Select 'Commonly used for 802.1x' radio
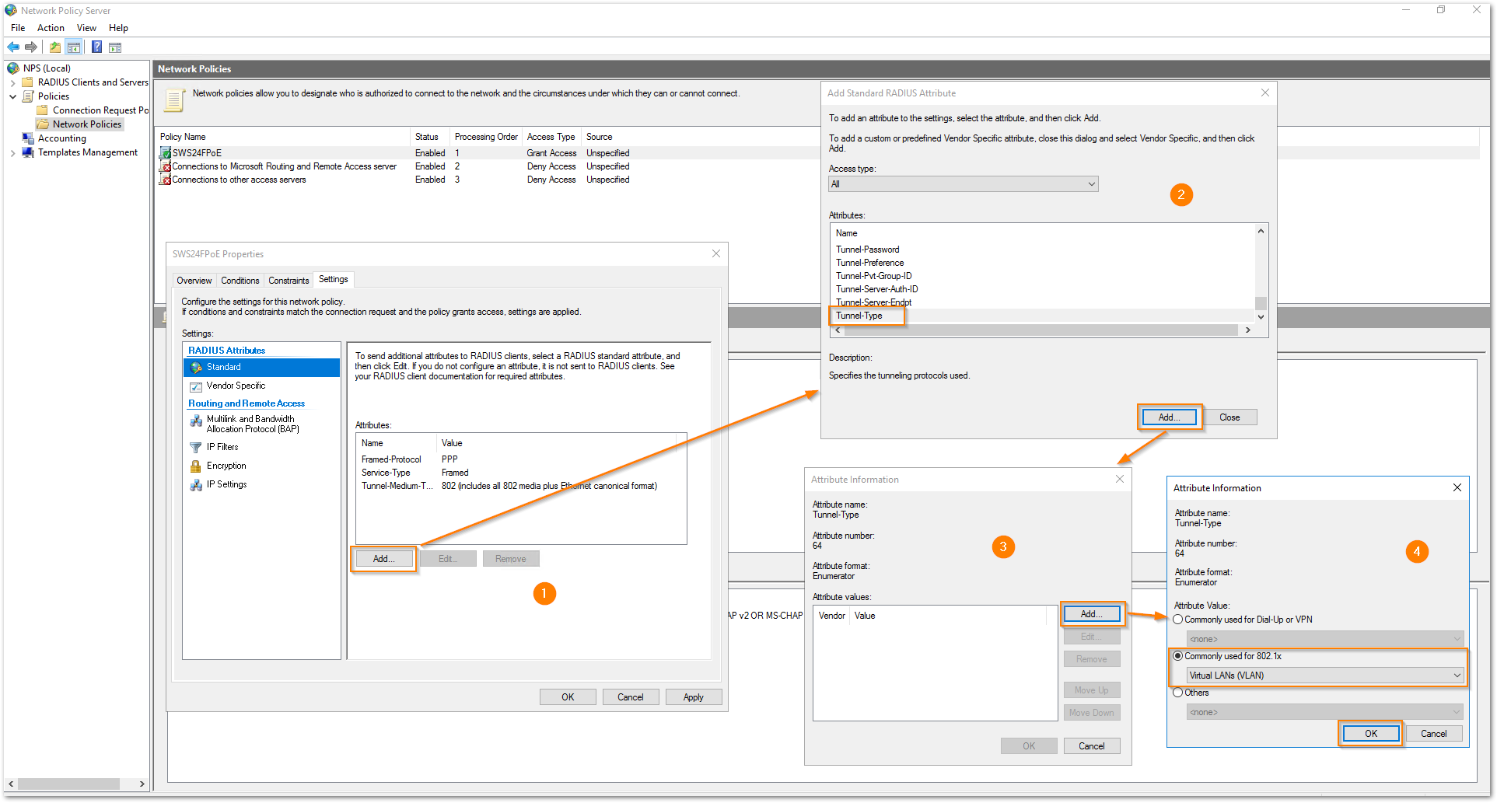This screenshot has width=1497, height=803. pos(1178,656)
